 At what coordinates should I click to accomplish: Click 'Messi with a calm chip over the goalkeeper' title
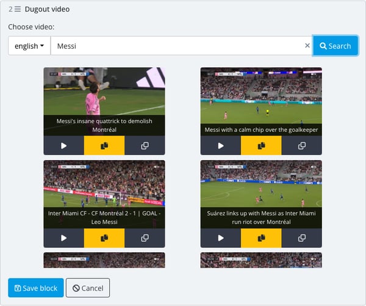(x=261, y=129)
